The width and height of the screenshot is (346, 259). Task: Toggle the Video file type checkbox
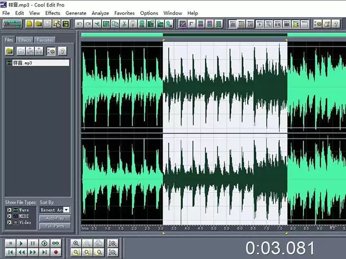click(9, 222)
